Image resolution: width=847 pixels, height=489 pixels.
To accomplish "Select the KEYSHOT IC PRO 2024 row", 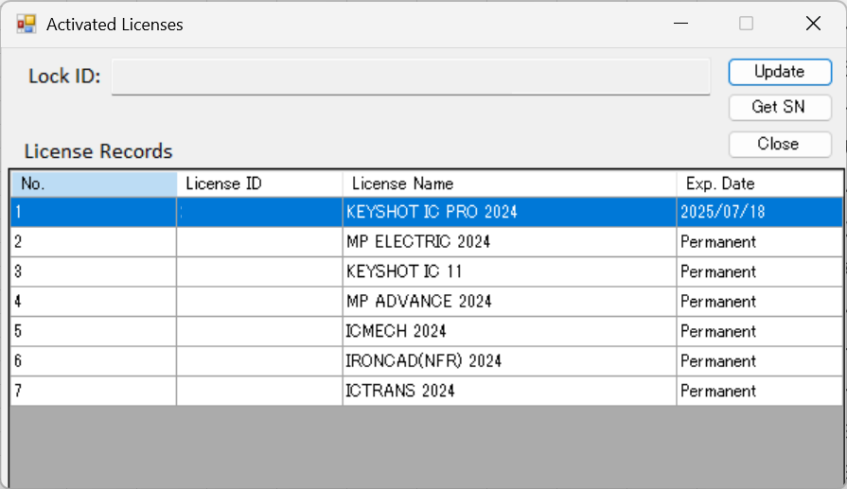I will pos(432,212).
